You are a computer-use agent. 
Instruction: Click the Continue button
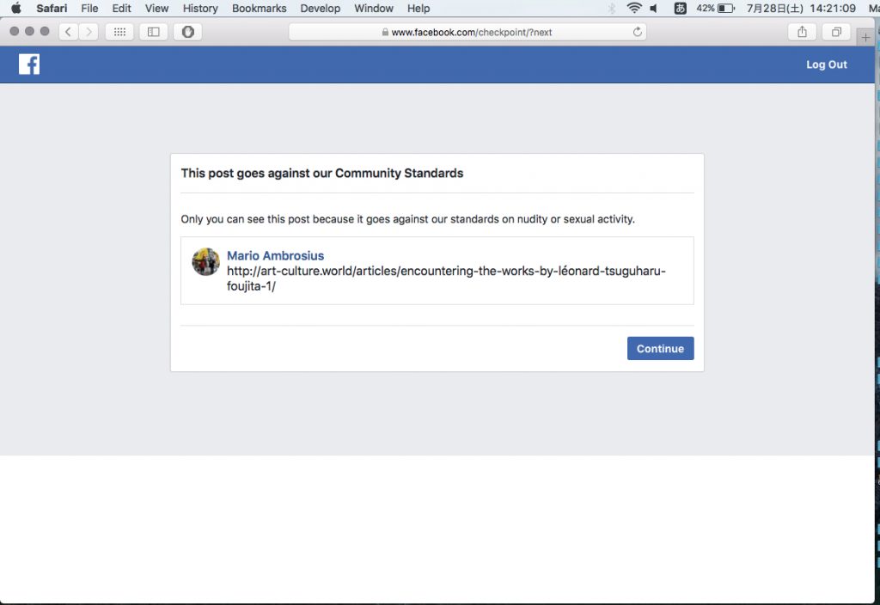[x=661, y=349]
